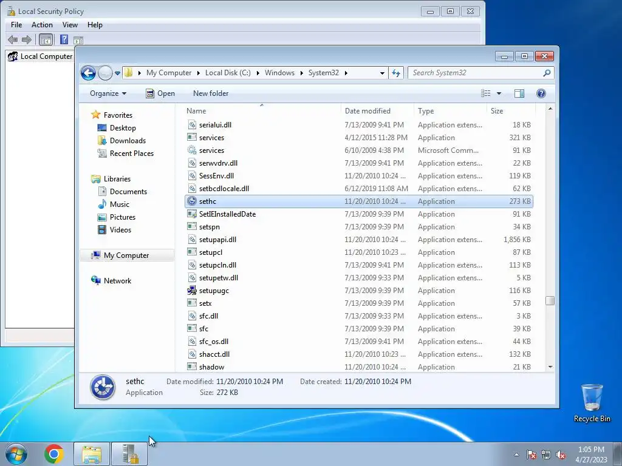Open the More view options dropdown arrow
The width and height of the screenshot is (622, 466).
(499, 93)
